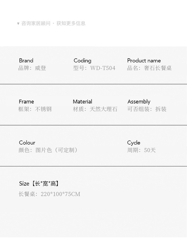Click the 获知更多信息 text
Viewport: 187px width, 243px height.
click(71, 23)
